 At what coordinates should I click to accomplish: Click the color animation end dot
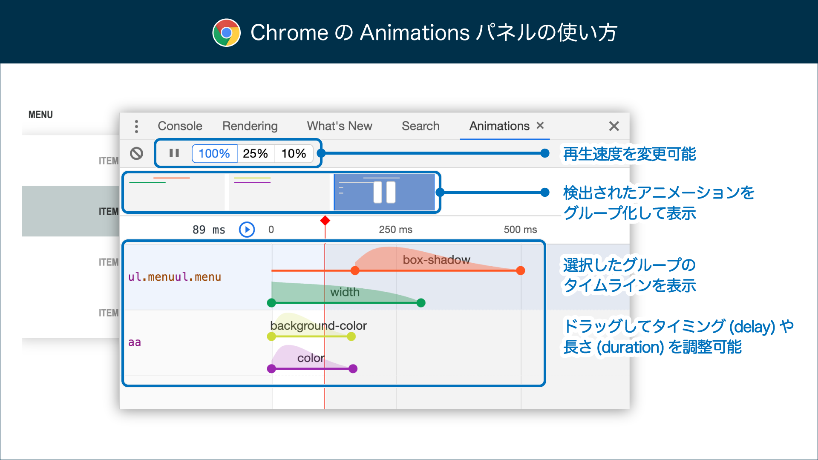[x=353, y=369]
